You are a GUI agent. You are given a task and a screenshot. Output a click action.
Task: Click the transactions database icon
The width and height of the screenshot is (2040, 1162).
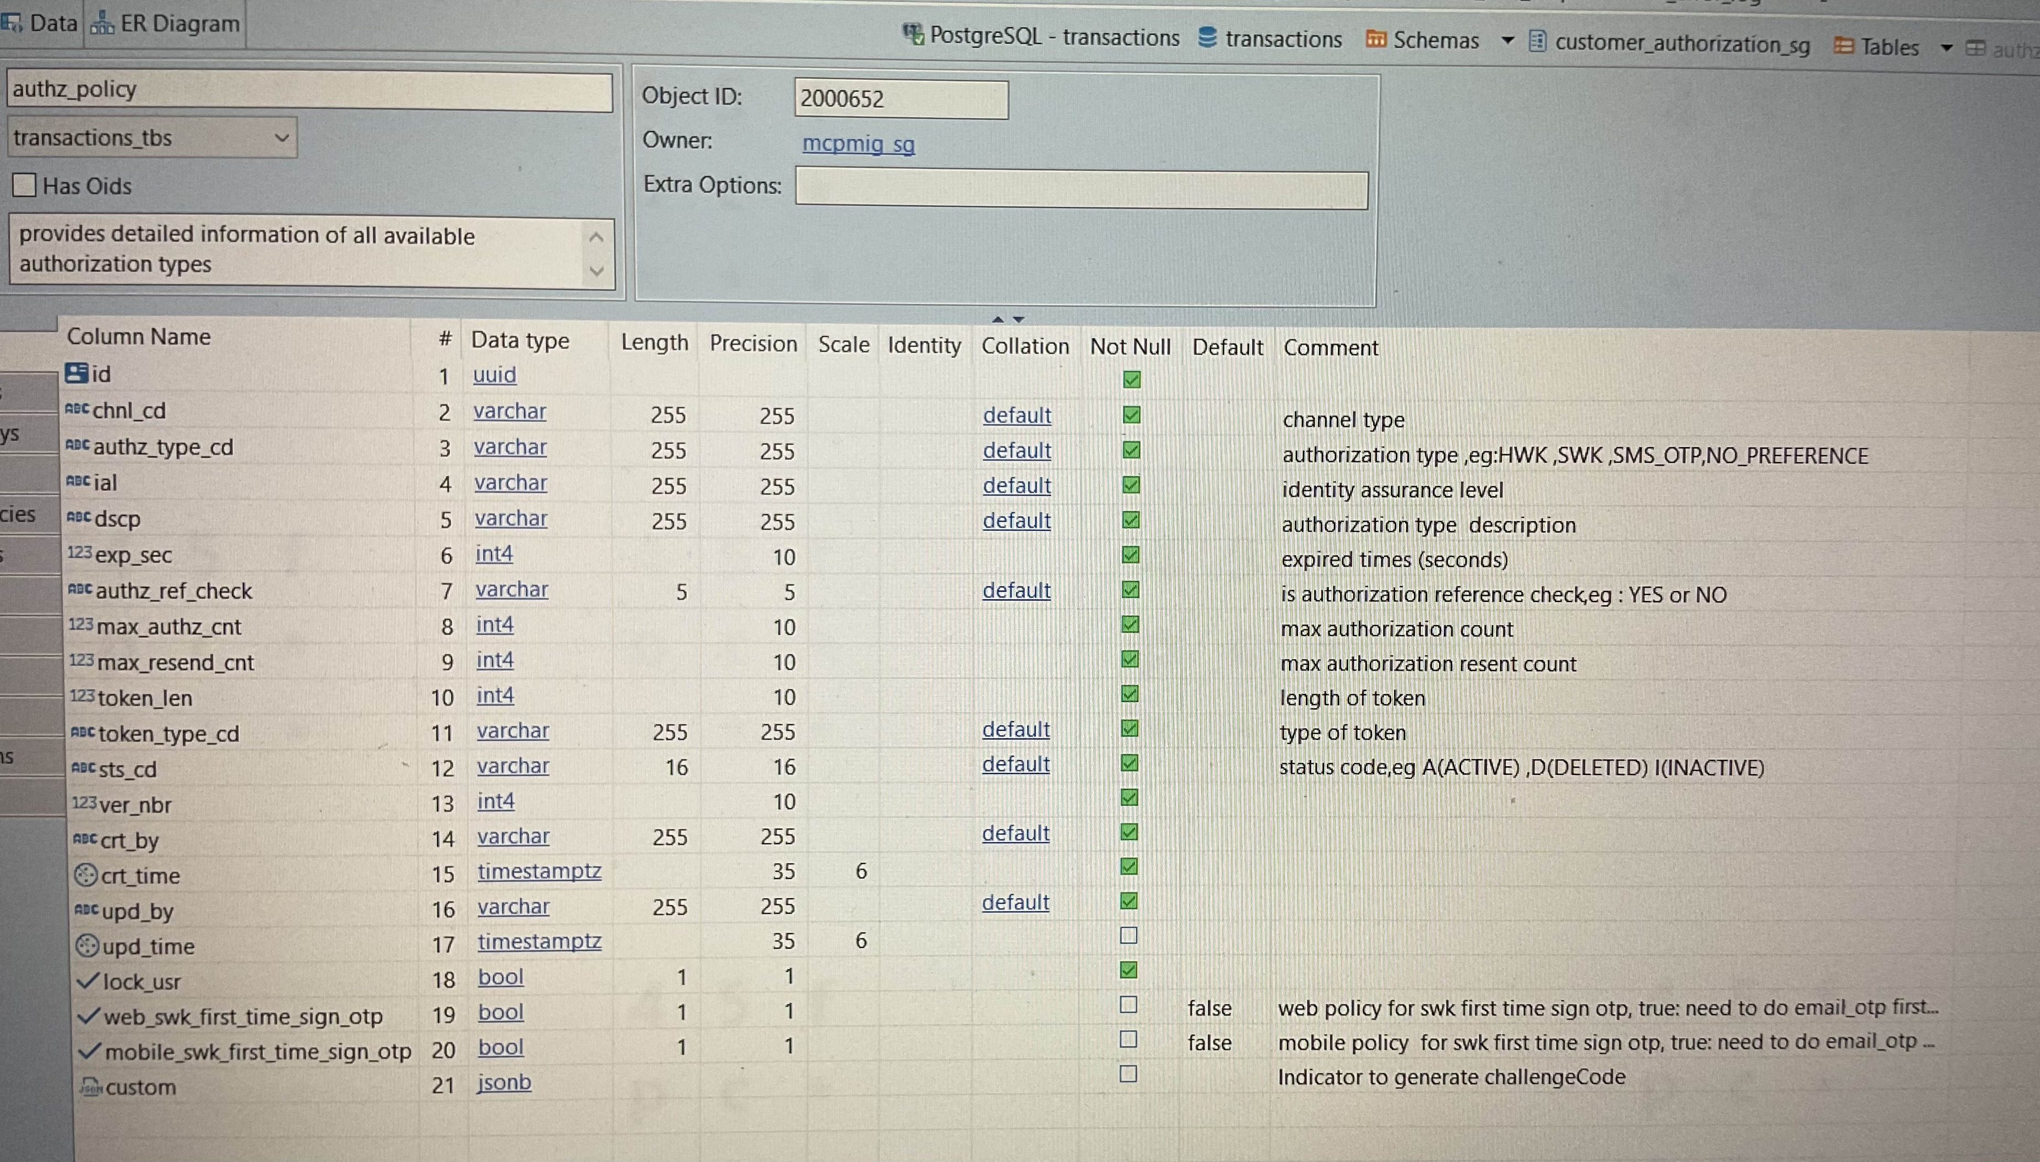tap(1208, 37)
